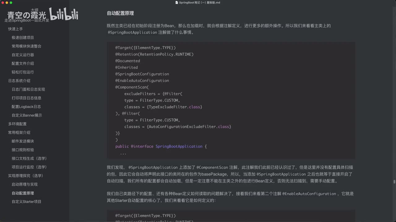Screen dimensions: 396x222
Task: Click the excludeFilters = {@Filter( line
Action: [153, 94]
